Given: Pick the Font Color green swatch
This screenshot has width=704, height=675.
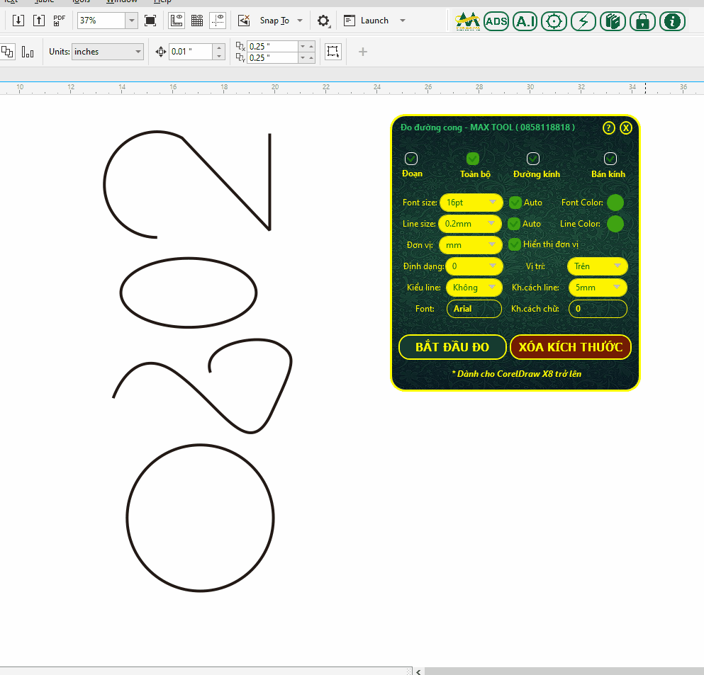Looking at the screenshot, I should [615, 203].
